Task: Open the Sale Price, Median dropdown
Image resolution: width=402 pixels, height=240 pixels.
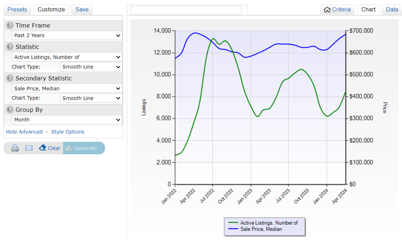Action: (67, 89)
